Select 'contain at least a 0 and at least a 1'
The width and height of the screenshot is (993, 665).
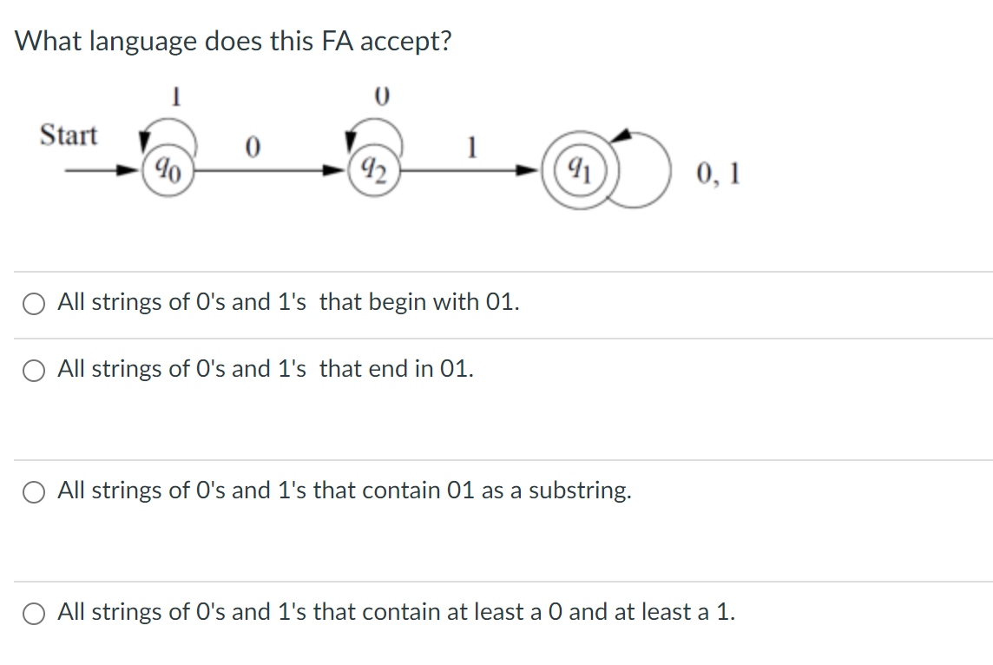click(x=35, y=614)
